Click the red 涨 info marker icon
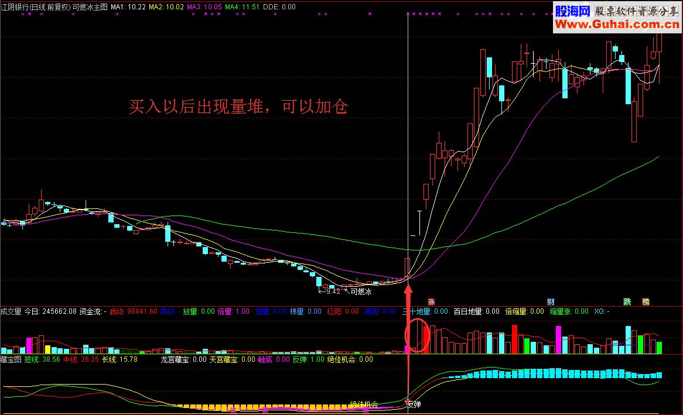The width and height of the screenshot is (683, 415). pyautogui.click(x=431, y=302)
